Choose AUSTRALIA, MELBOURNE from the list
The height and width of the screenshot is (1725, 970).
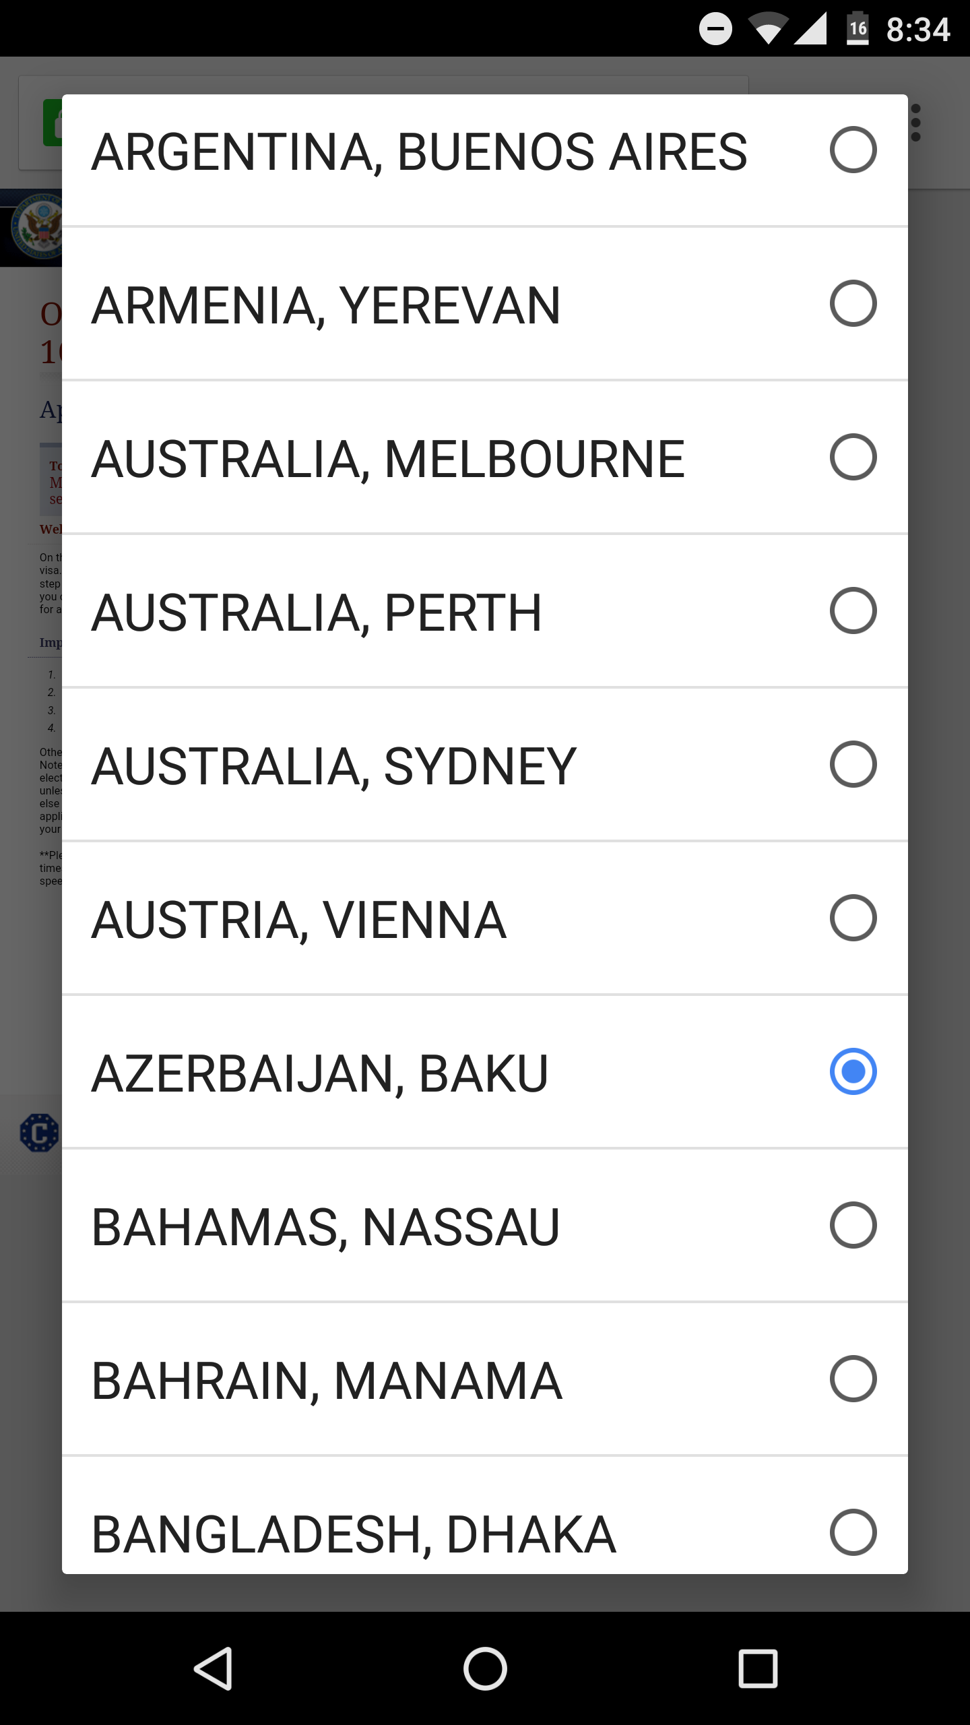pyautogui.click(x=388, y=458)
